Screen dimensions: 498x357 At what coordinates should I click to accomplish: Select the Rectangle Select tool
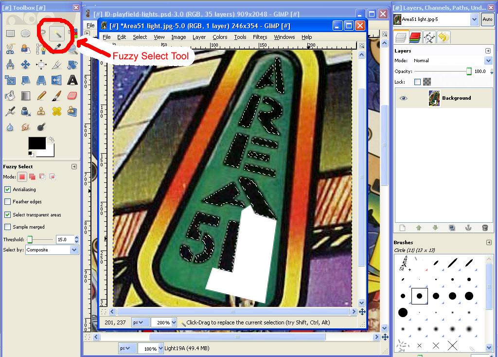(x=10, y=33)
